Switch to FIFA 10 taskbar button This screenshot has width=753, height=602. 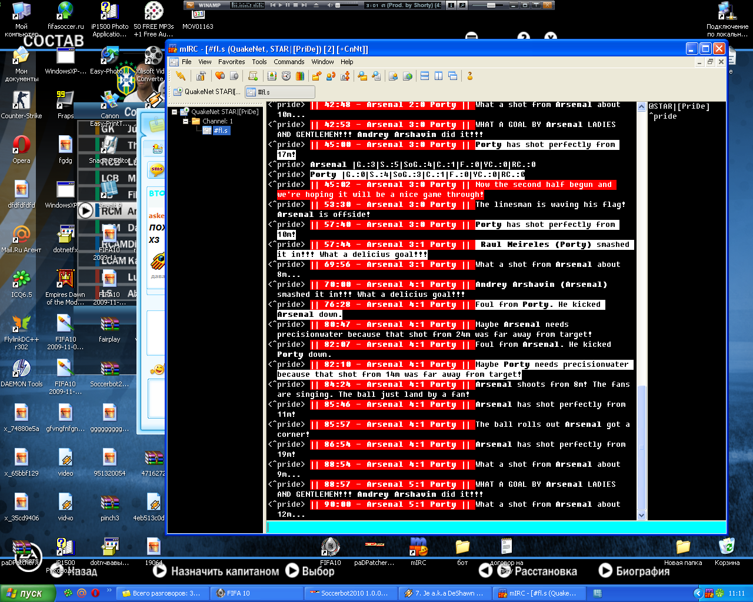point(258,593)
